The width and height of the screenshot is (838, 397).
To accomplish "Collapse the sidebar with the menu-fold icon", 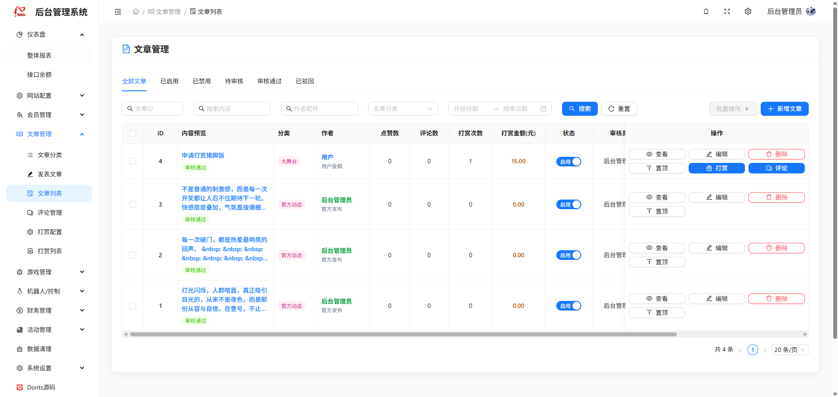I will coord(118,12).
